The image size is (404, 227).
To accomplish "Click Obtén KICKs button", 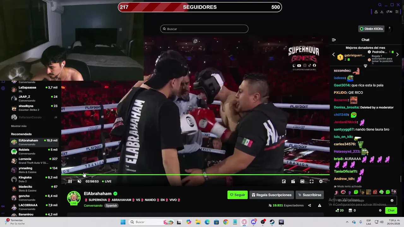I will click(371, 29).
